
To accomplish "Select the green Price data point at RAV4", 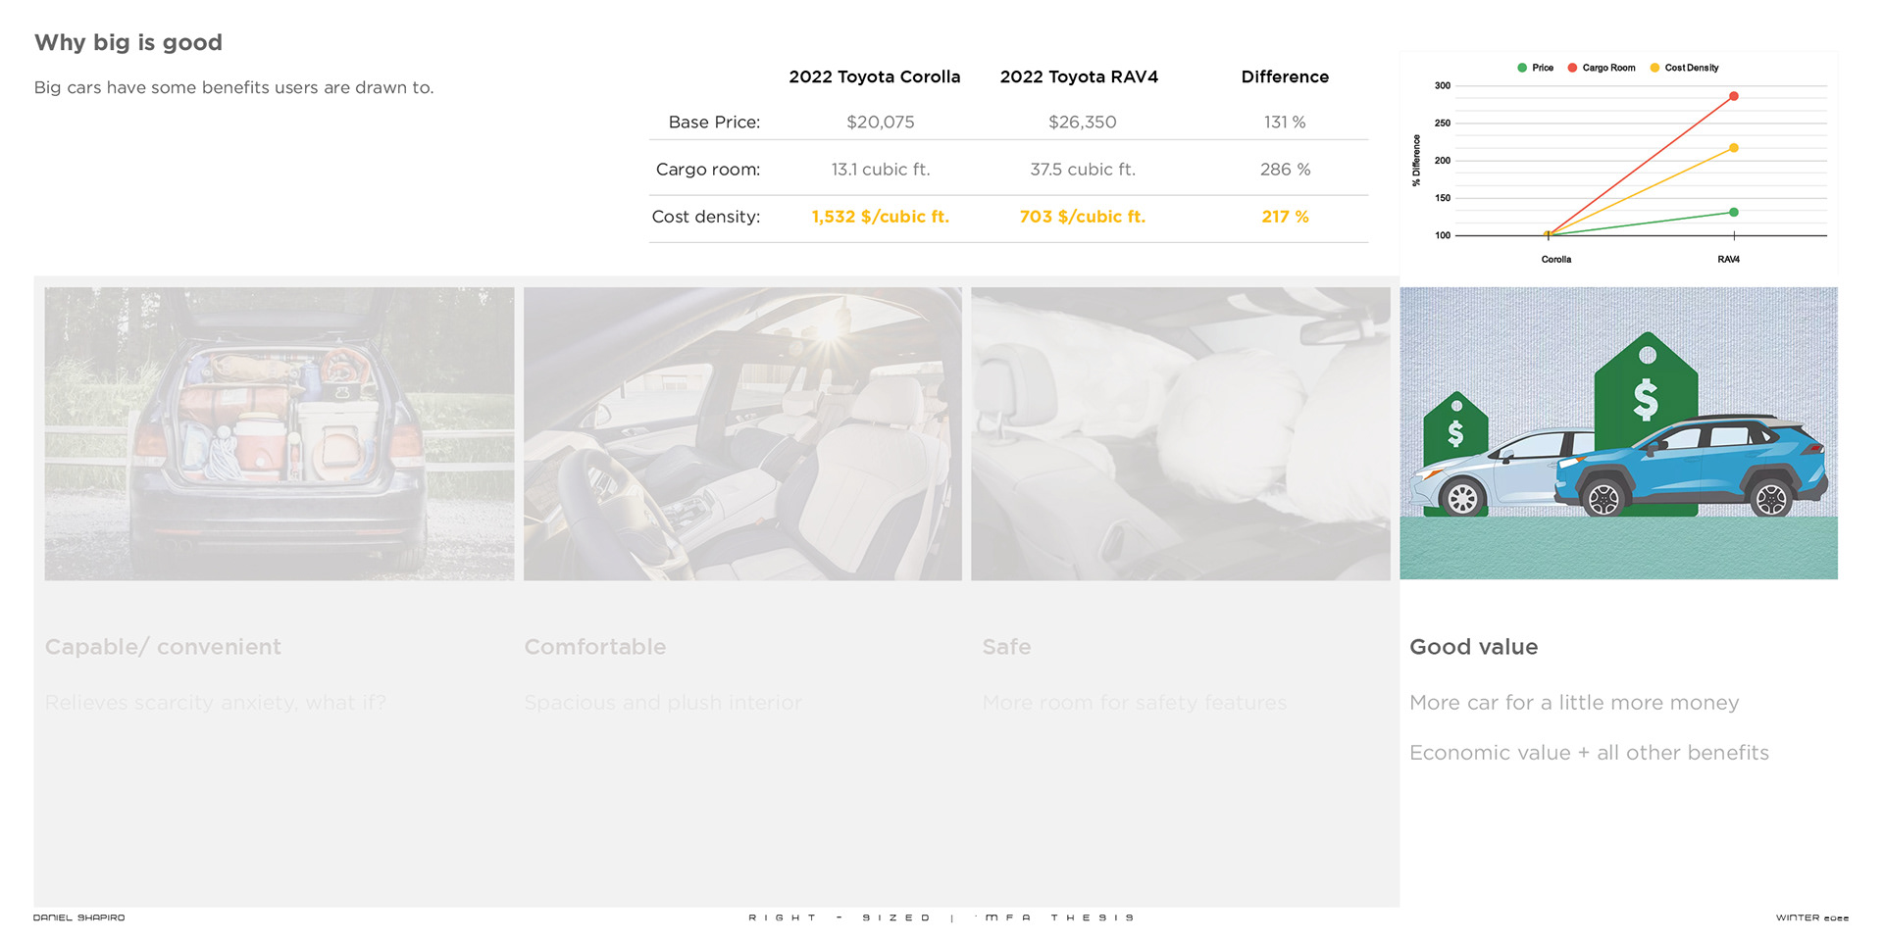I will 1734,212.
